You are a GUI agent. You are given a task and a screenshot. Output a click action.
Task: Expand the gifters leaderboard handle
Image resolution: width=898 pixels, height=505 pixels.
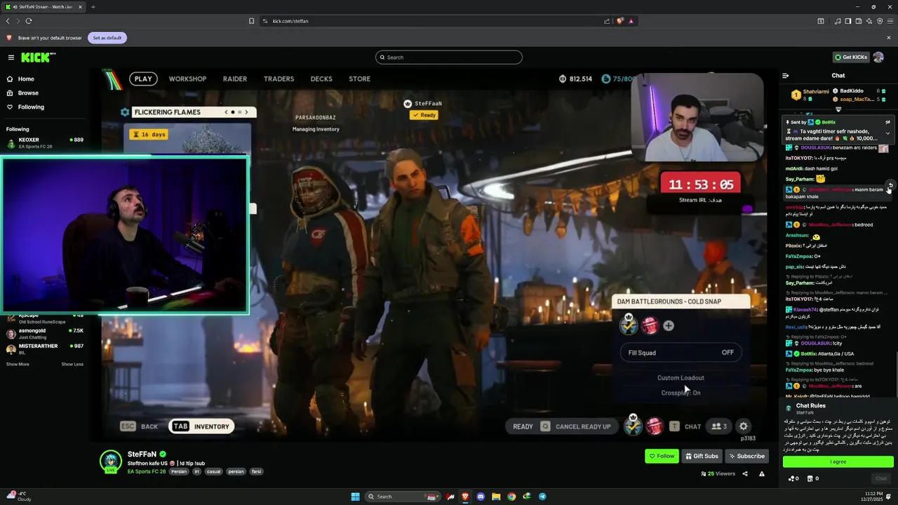(838, 109)
